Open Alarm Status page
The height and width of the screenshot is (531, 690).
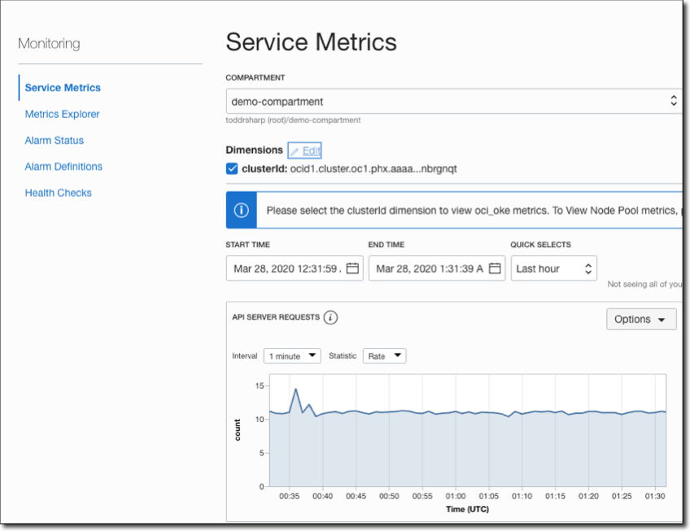pos(54,140)
